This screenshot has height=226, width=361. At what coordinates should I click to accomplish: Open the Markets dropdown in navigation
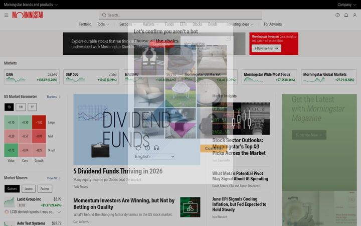pyautogui.click(x=150, y=24)
